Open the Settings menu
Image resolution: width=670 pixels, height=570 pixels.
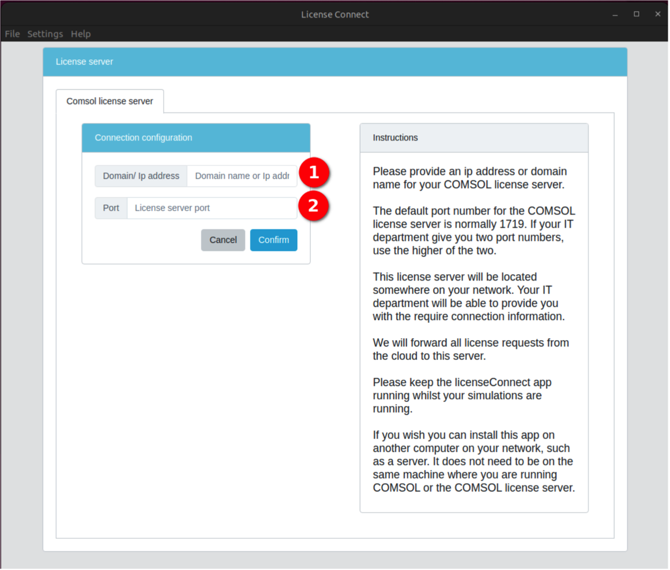point(45,34)
